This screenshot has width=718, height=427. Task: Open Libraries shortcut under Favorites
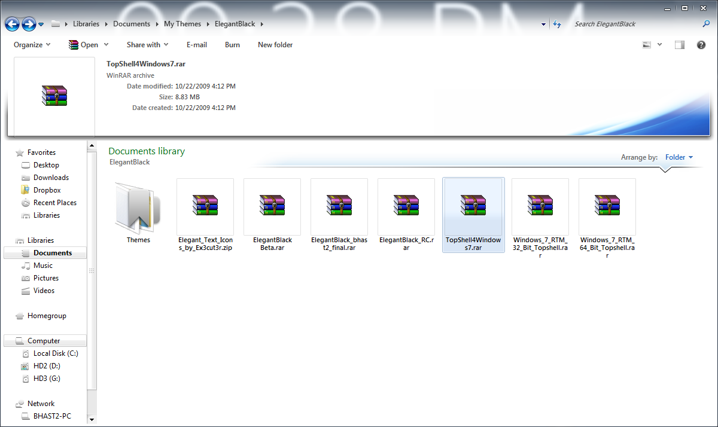[47, 215]
